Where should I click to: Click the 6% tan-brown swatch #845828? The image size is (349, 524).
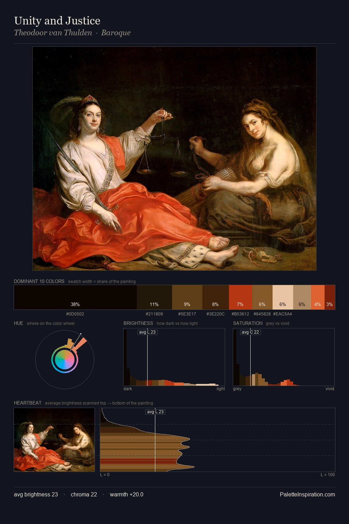pos(262,297)
